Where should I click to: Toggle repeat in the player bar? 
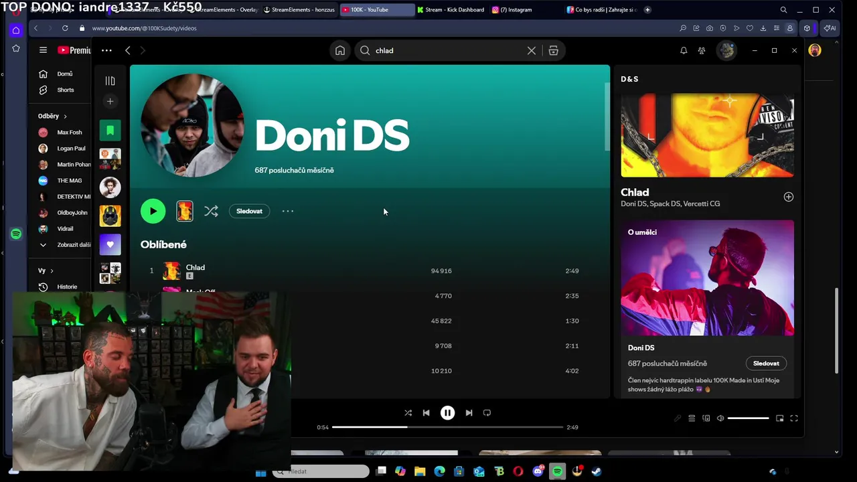pos(487,413)
